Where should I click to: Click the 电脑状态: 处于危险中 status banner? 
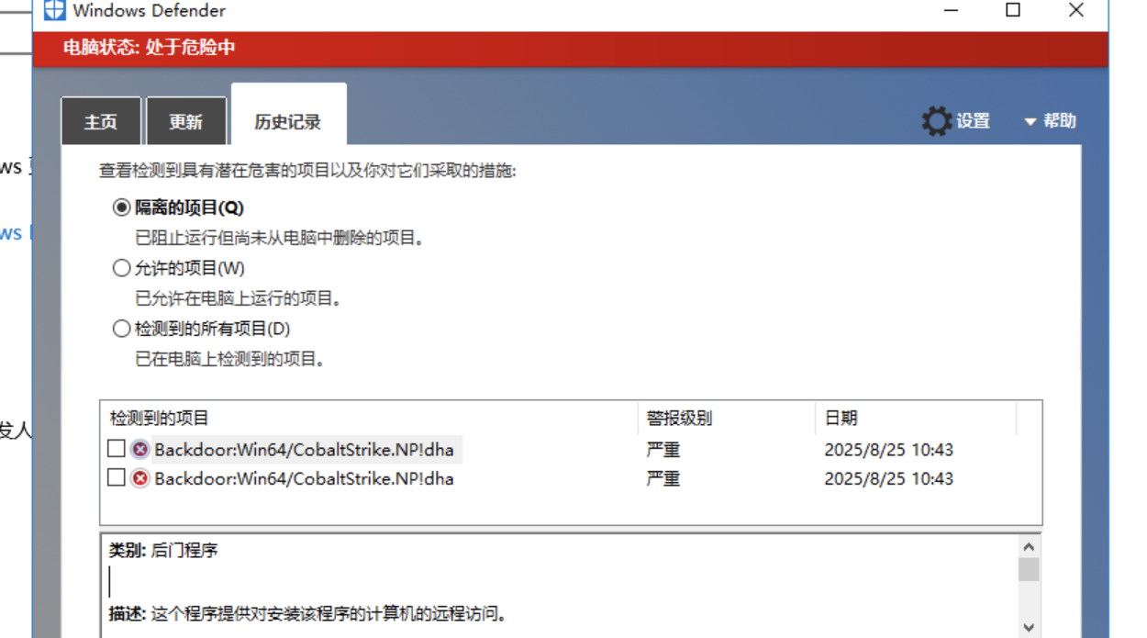pos(570,47)
